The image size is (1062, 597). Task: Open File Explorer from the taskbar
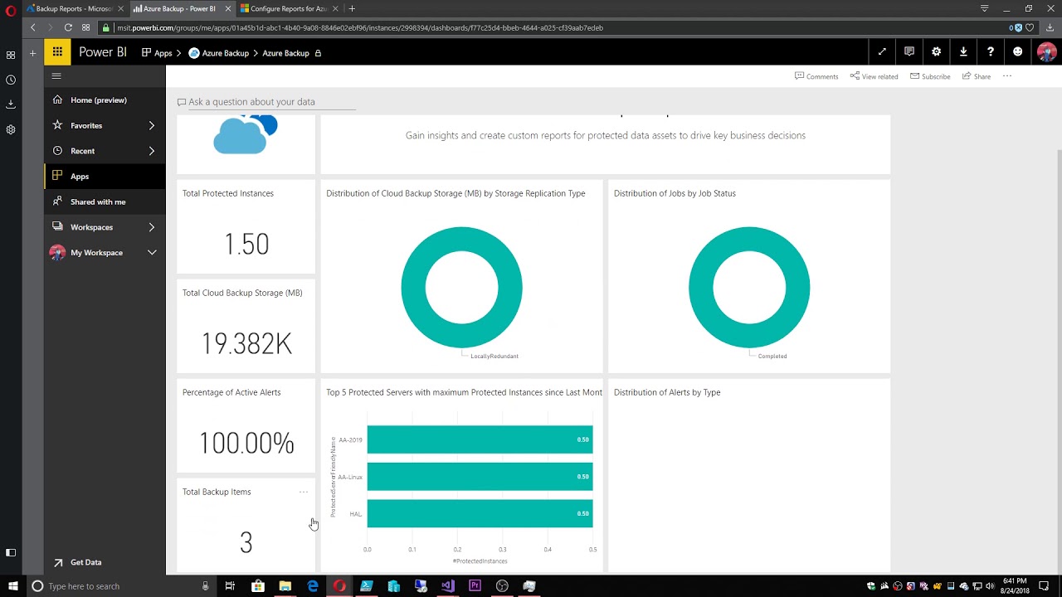tap(285, 586)
